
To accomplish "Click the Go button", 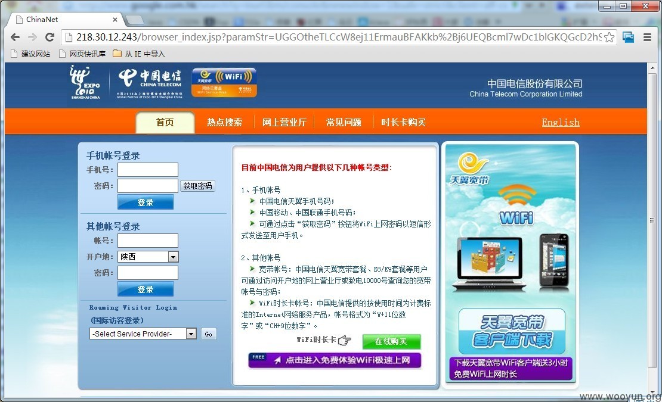I will click(x=209, y=334).
